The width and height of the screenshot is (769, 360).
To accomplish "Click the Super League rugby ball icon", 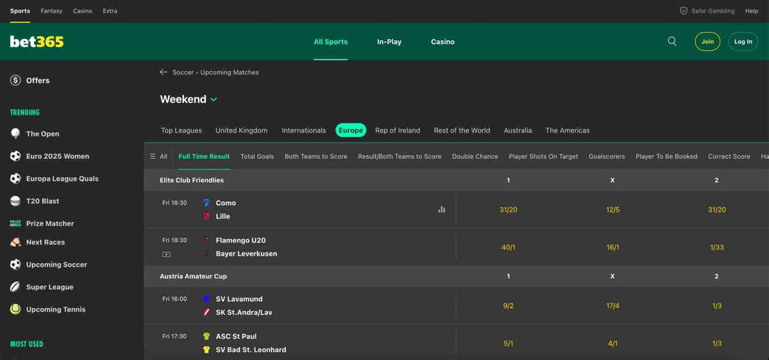I will point(15,286).
